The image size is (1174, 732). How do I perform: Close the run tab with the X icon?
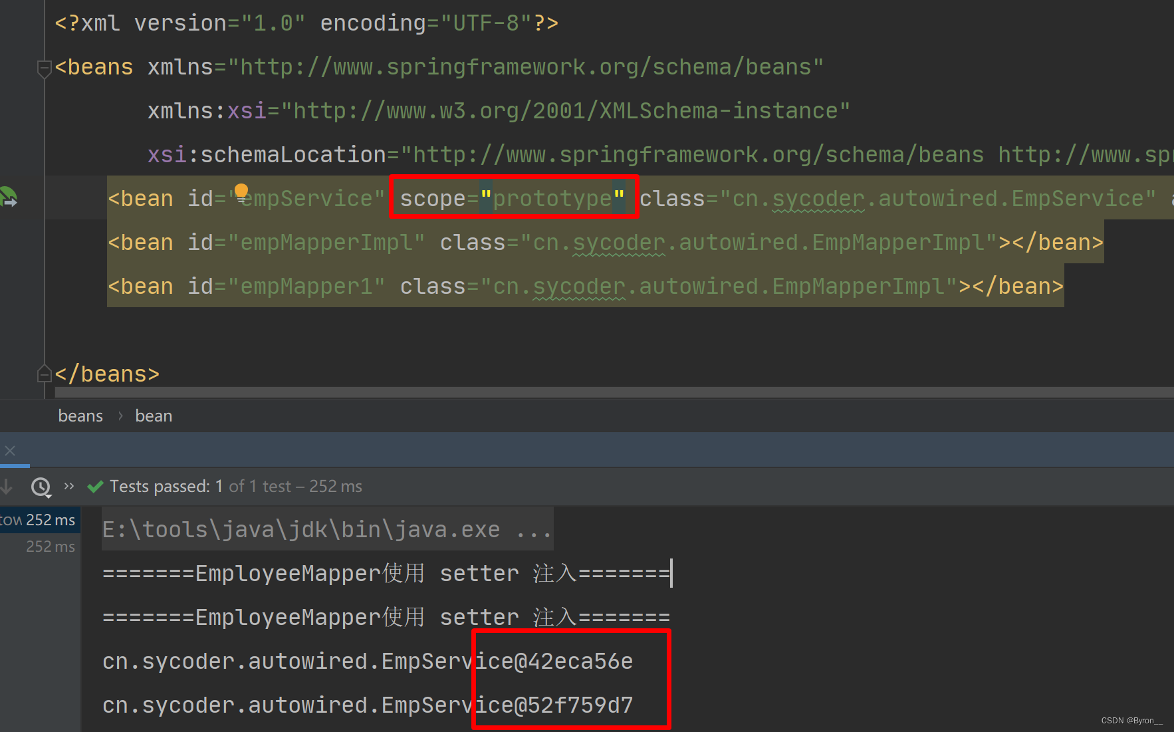pyautogui.click(x=10, y=451)
